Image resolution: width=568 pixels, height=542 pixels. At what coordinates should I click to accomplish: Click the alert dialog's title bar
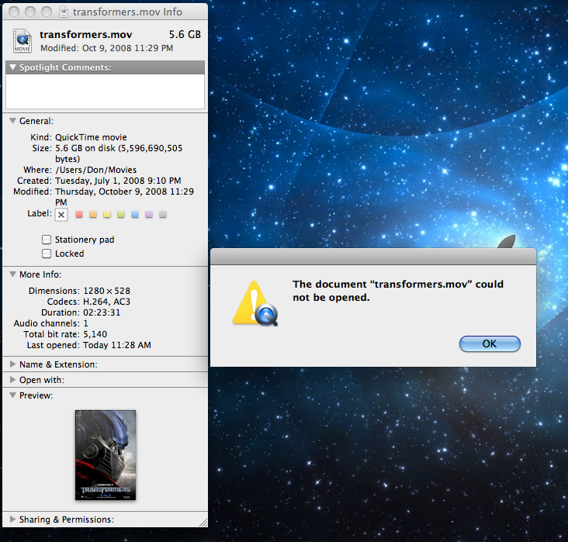coord(373,257)
